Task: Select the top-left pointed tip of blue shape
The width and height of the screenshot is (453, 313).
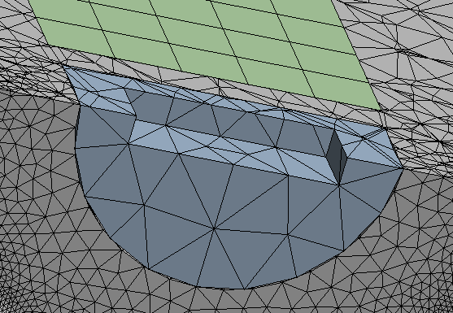Action: 64,67
